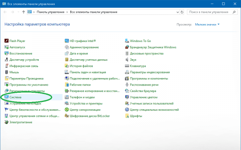Open Параметры индексирования link
The image size is (241, 150).
pyautogui.click(x=150, y=72)
